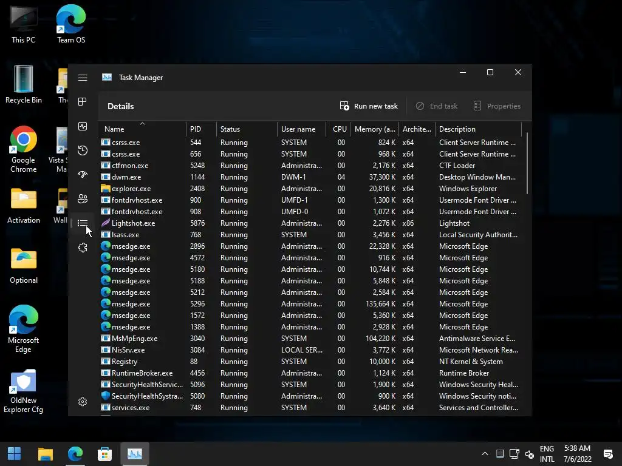The width and height of the screenshot is (622, 466).
Task: Open Microsoft Edge from the taskbar
Action: 75,454
